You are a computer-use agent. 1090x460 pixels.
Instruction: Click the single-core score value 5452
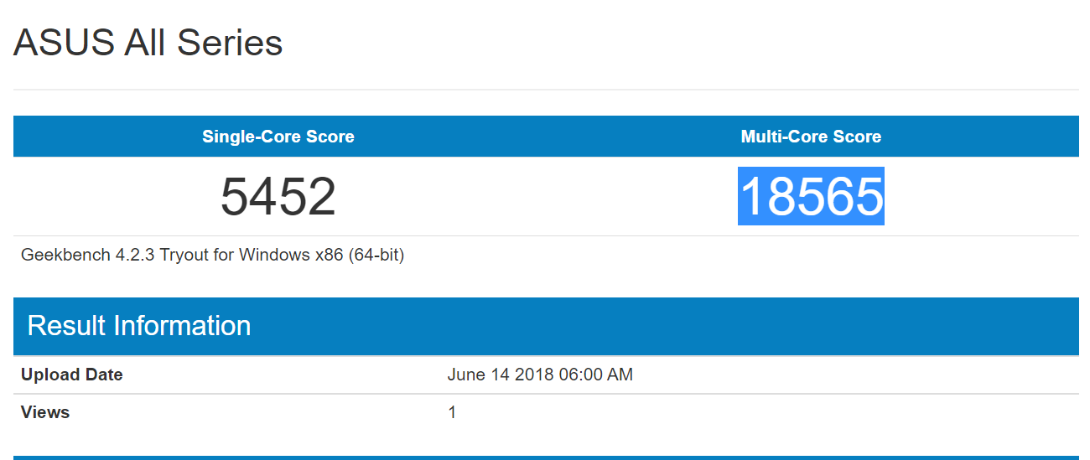[x=278, y=197]
